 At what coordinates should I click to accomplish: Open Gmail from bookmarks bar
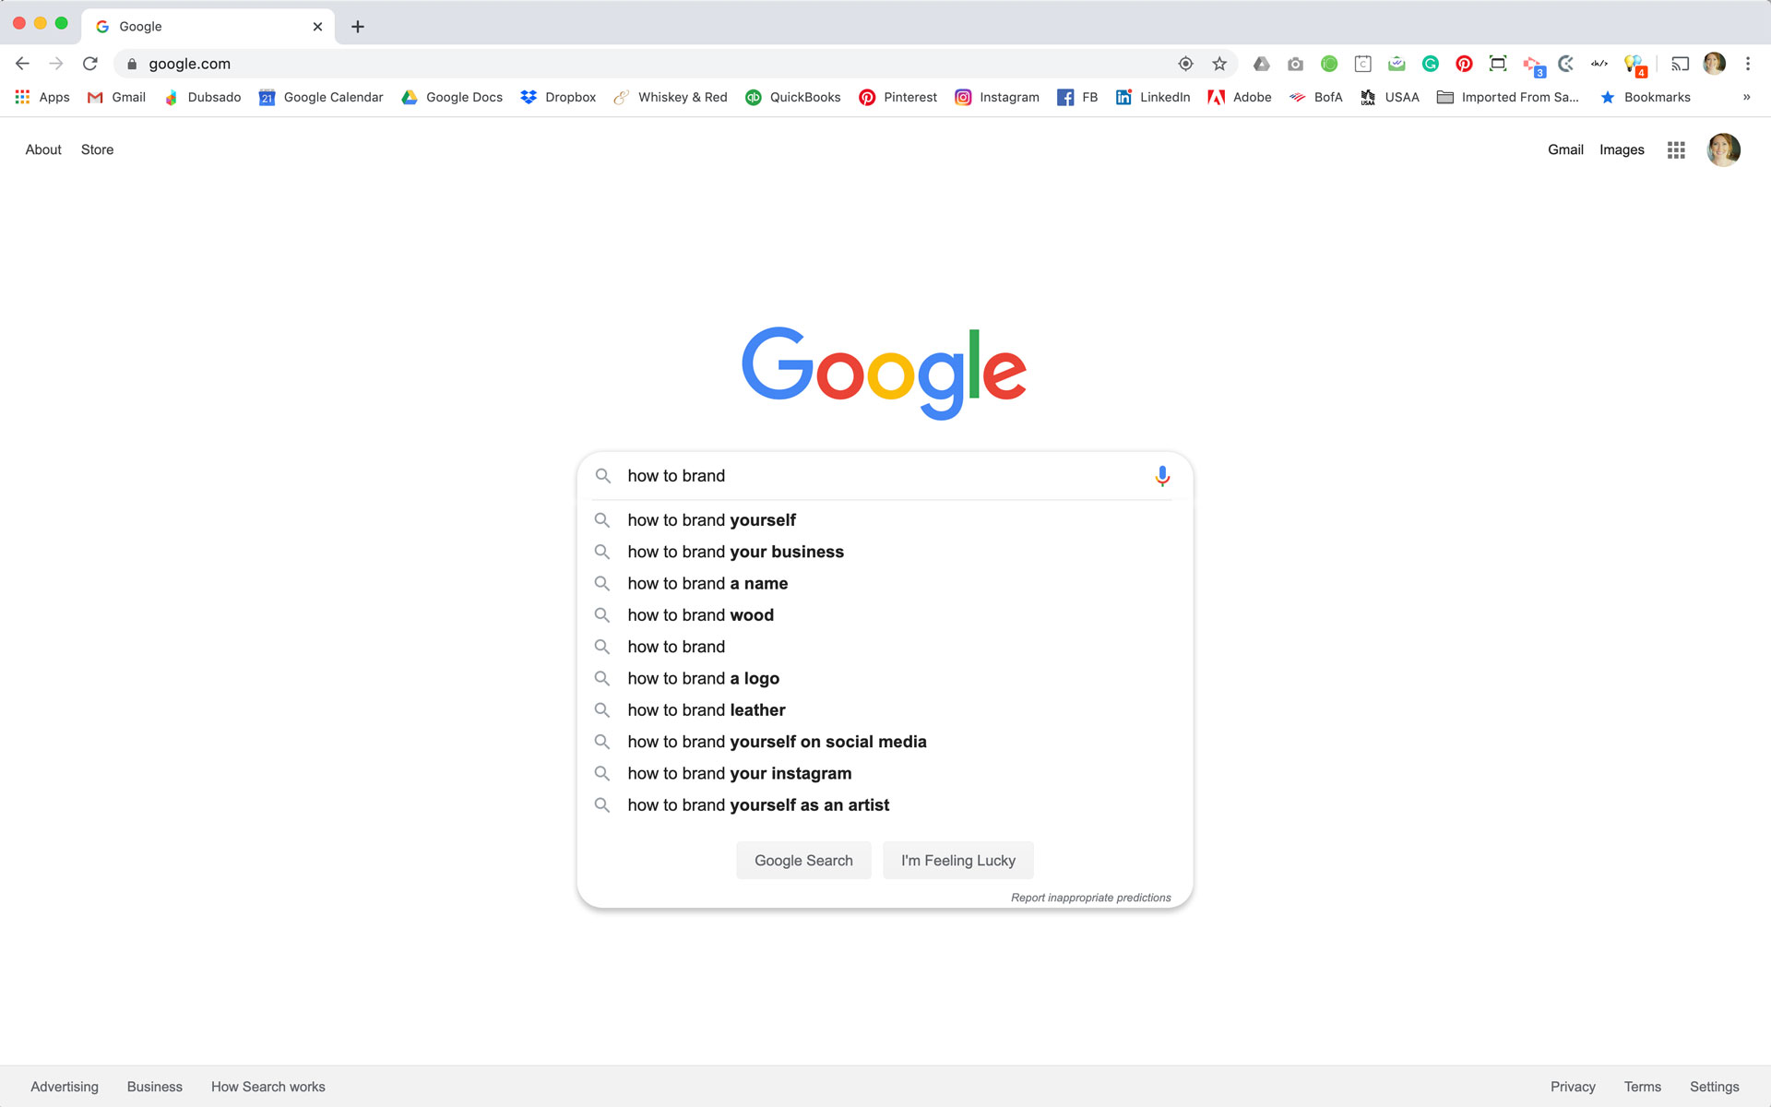tap(113, 97)
